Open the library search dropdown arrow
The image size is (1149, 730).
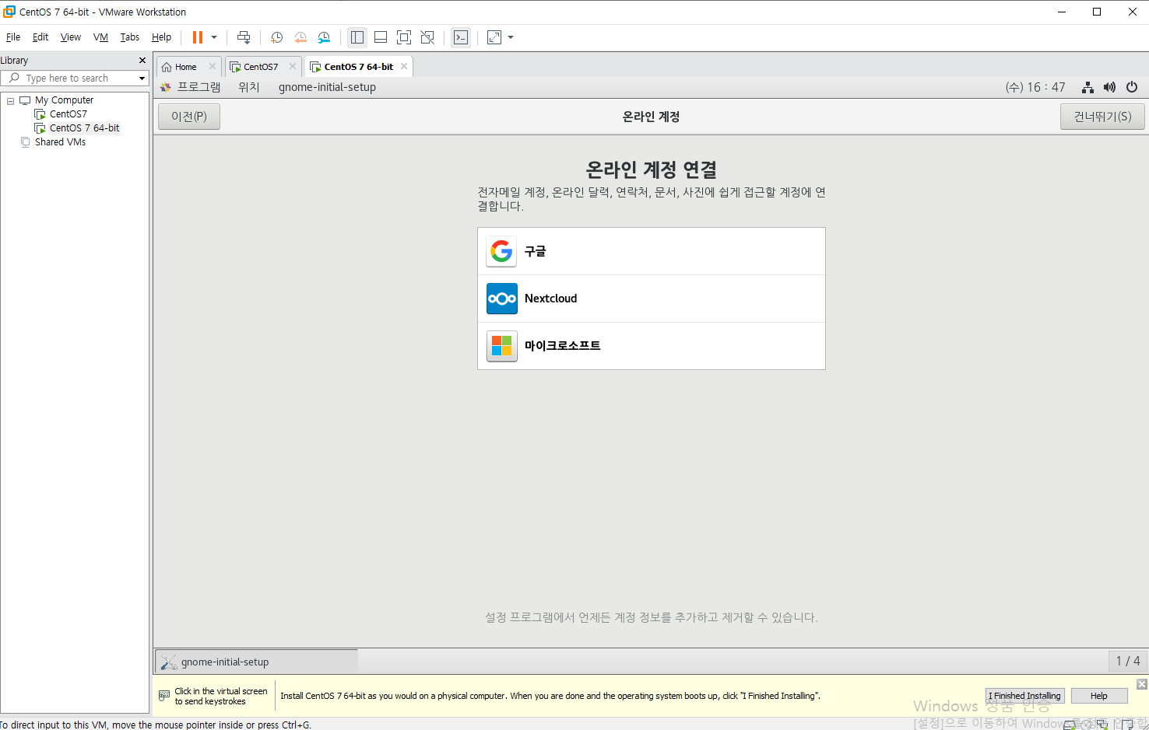tap(142, 79)
